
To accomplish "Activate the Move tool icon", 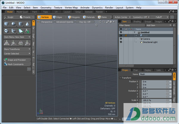I will click(x=14, y=43).
